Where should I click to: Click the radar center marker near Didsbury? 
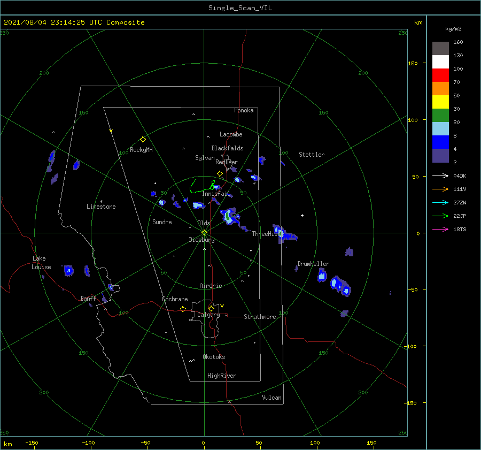click(204, 233)
